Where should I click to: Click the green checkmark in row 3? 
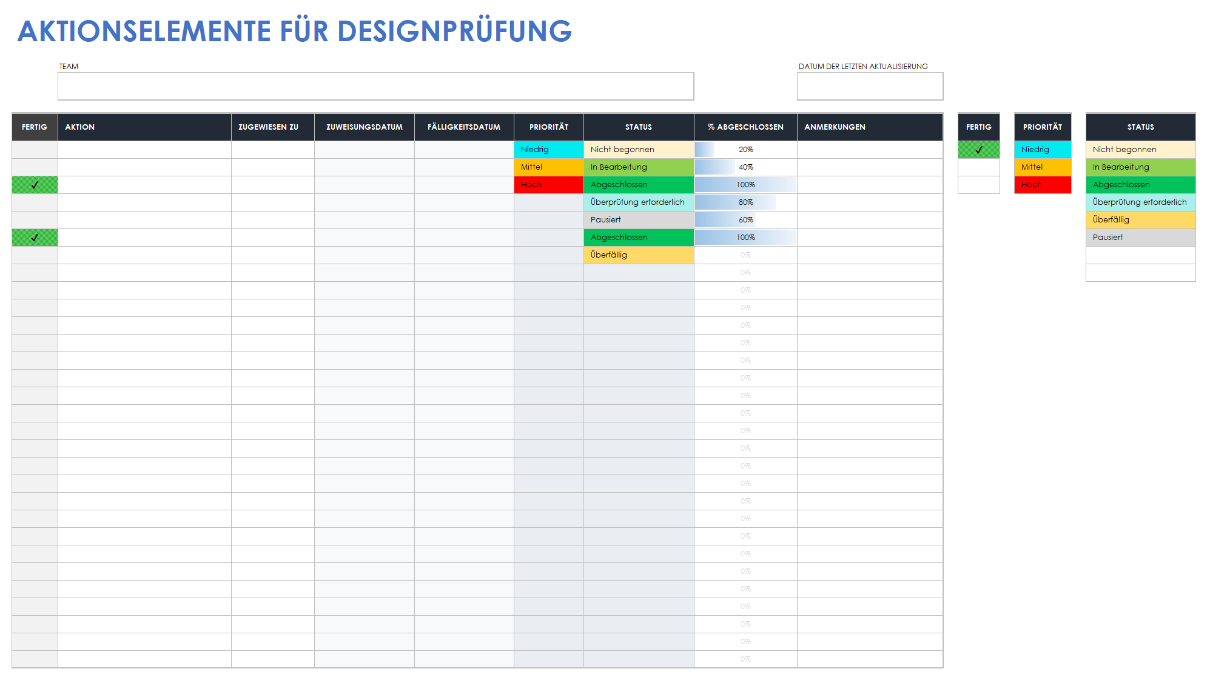pos(35,185)
